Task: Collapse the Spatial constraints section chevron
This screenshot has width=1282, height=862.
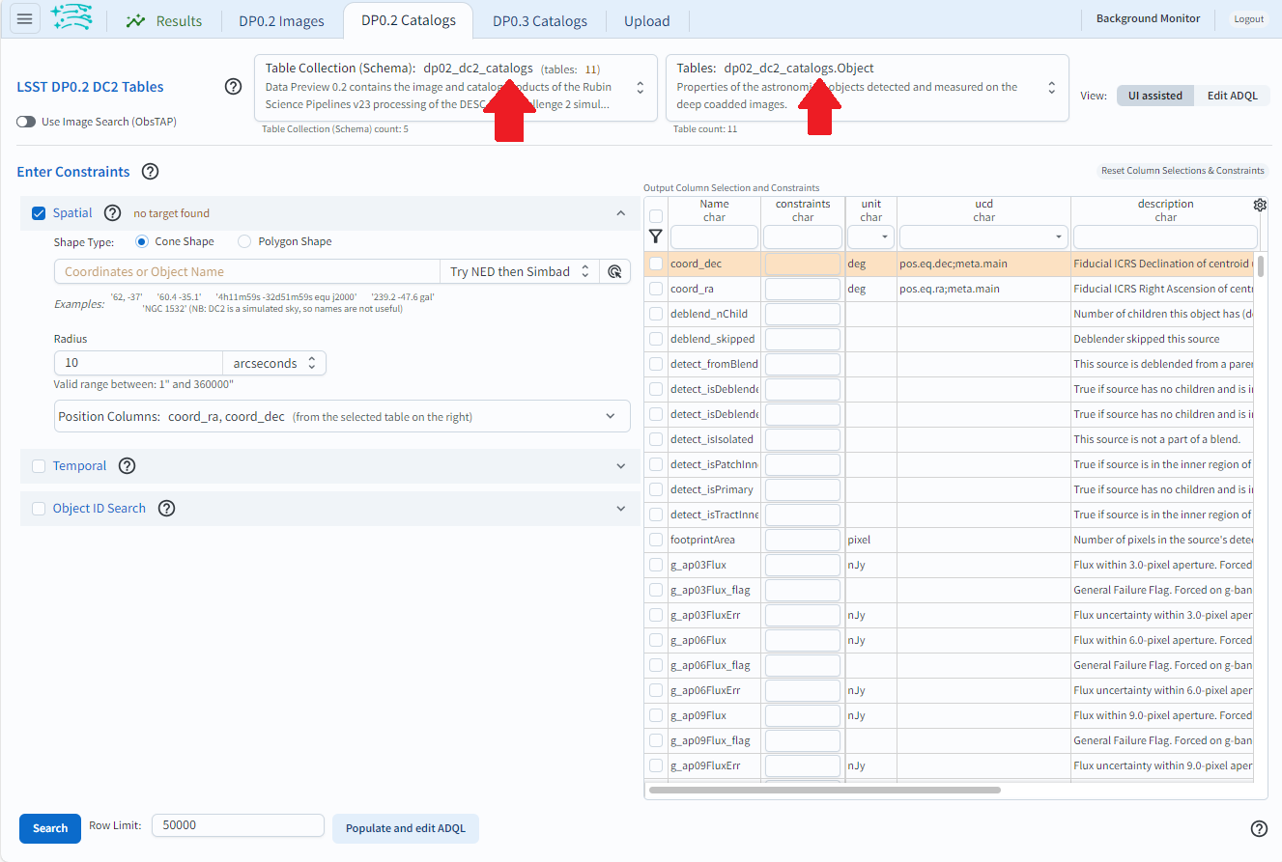Action: [x=621, y=212]
